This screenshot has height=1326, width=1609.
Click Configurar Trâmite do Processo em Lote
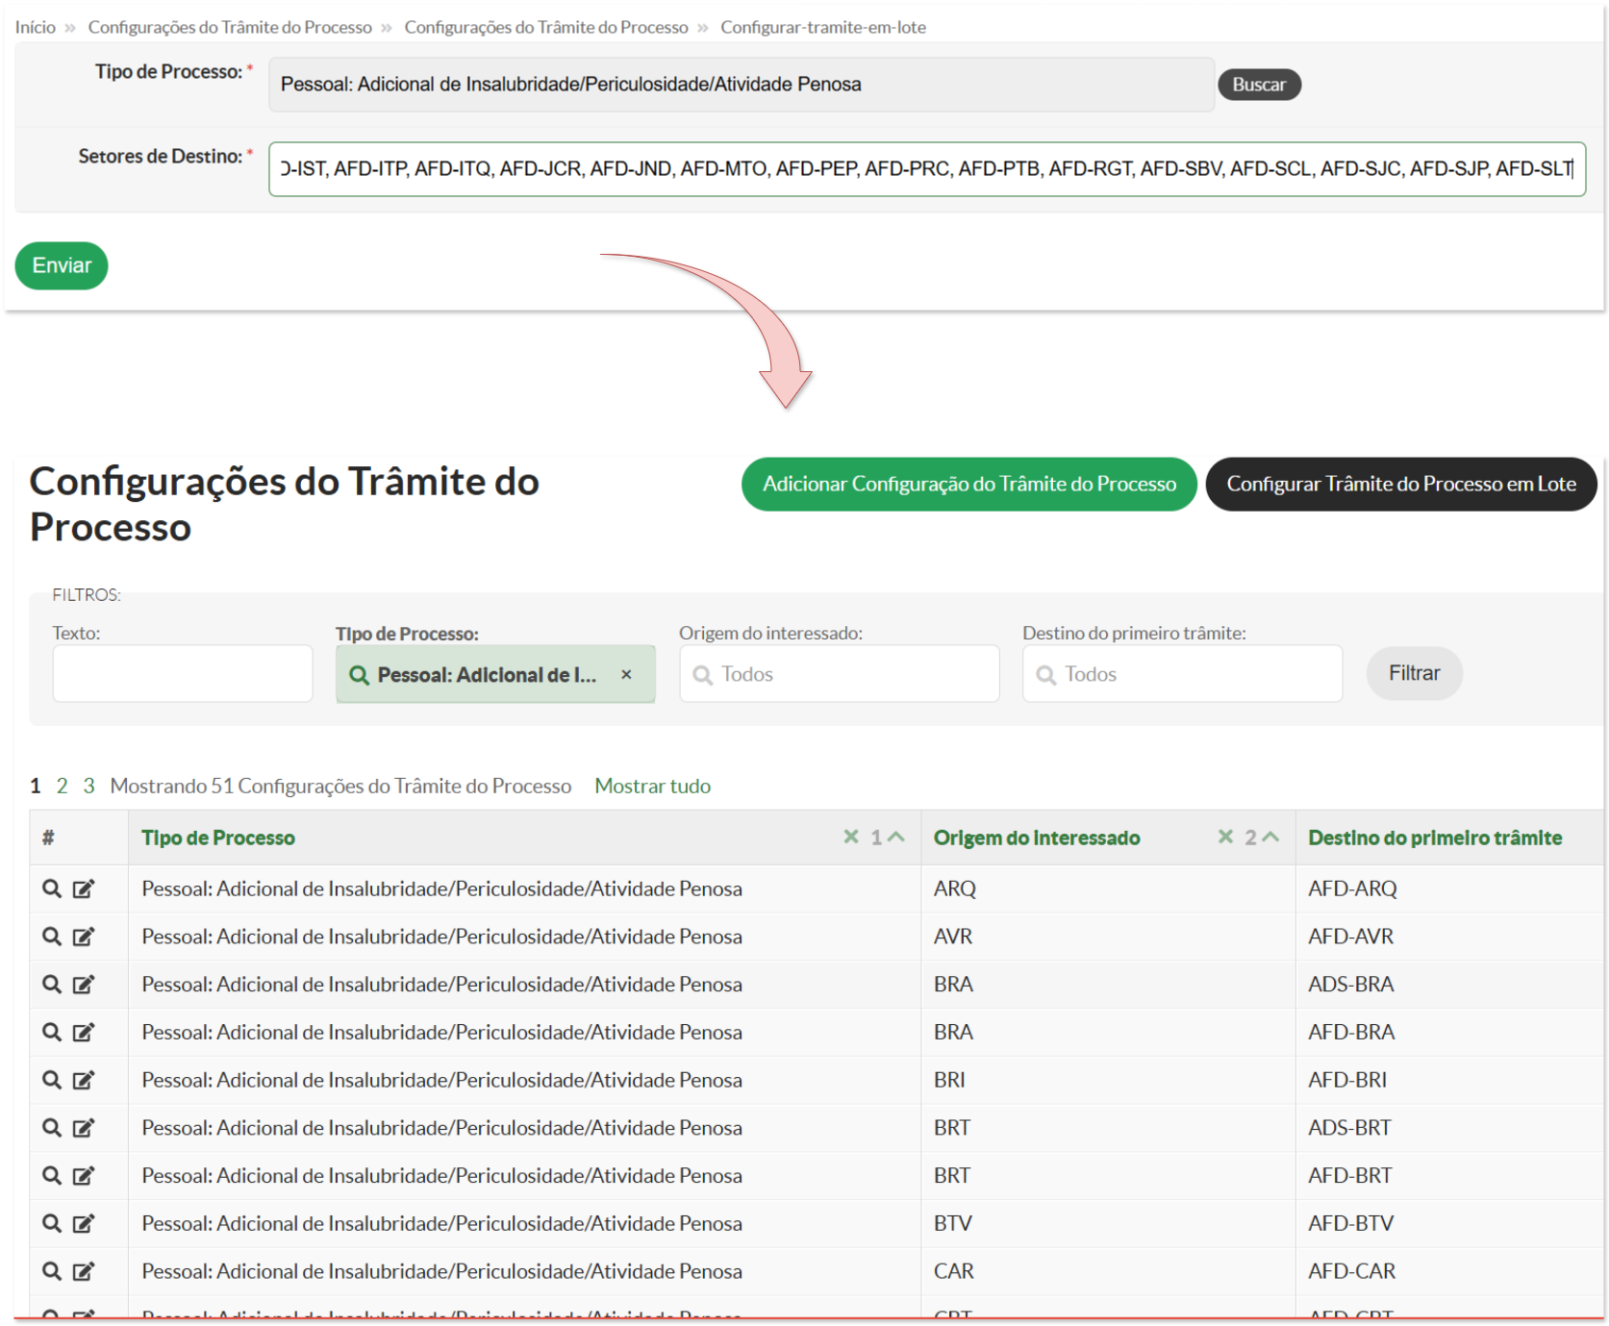(x=1400, y=484)
